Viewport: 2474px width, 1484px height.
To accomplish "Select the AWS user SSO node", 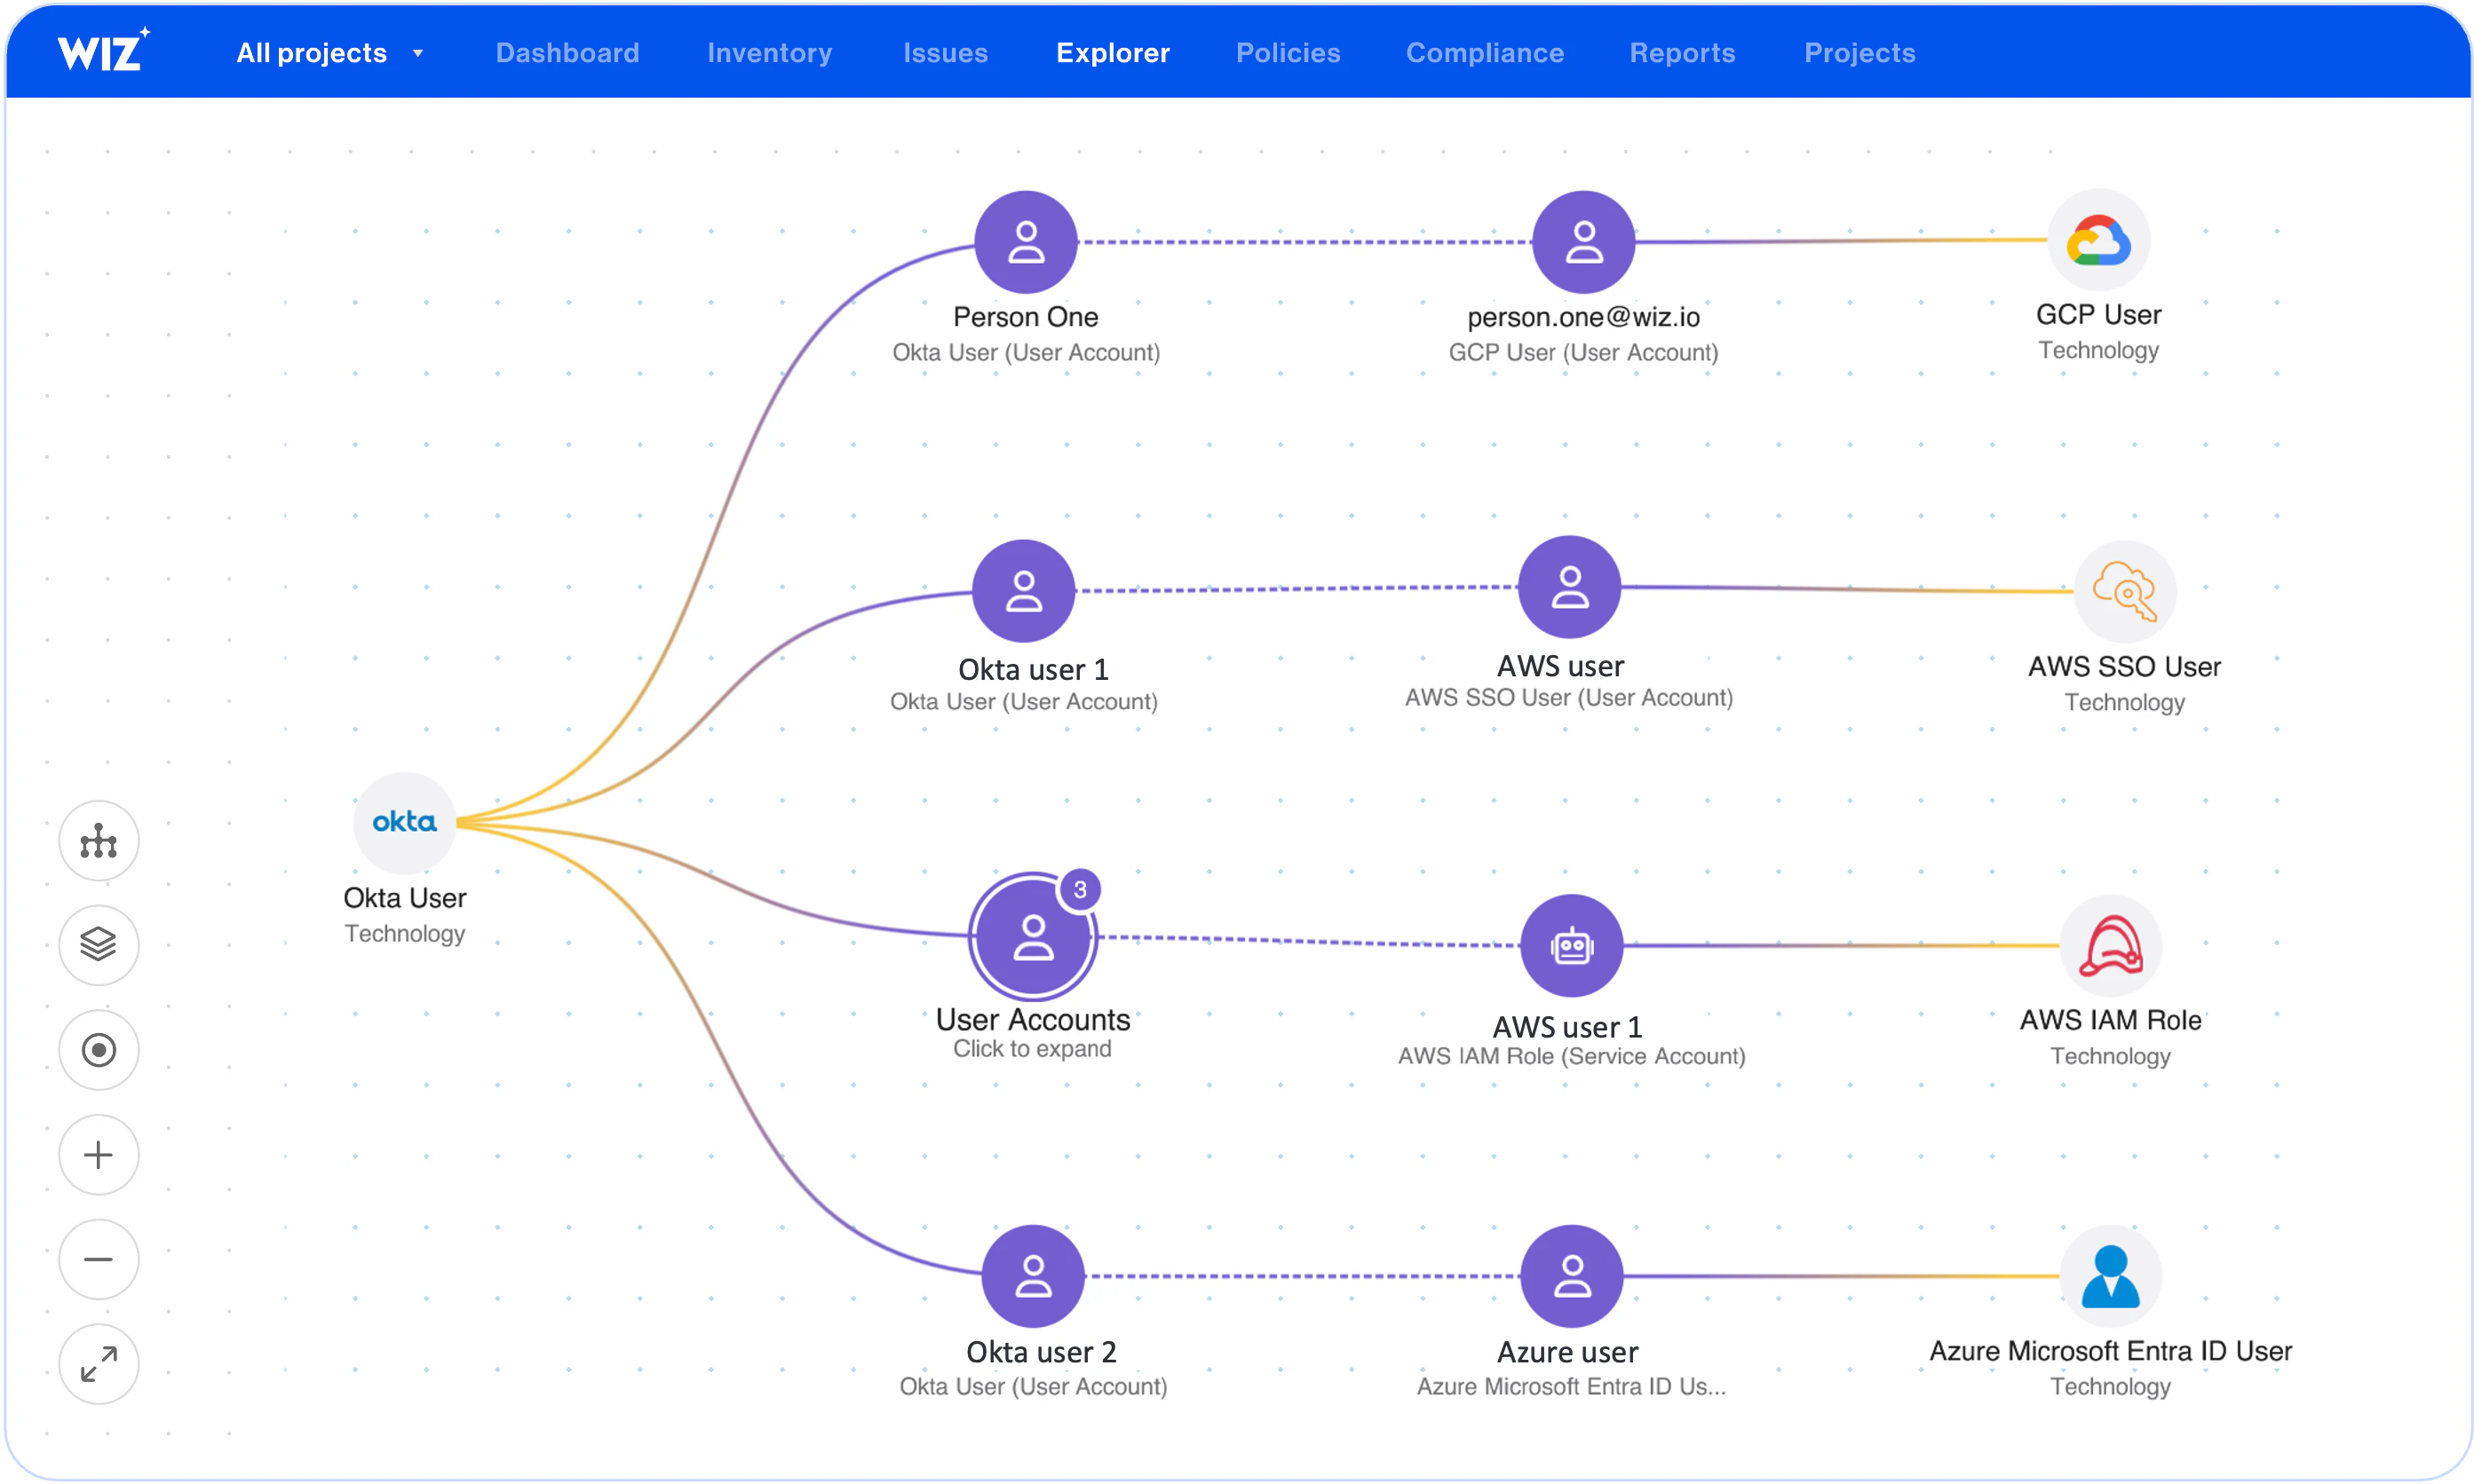I will click(x=1568, y=587).
